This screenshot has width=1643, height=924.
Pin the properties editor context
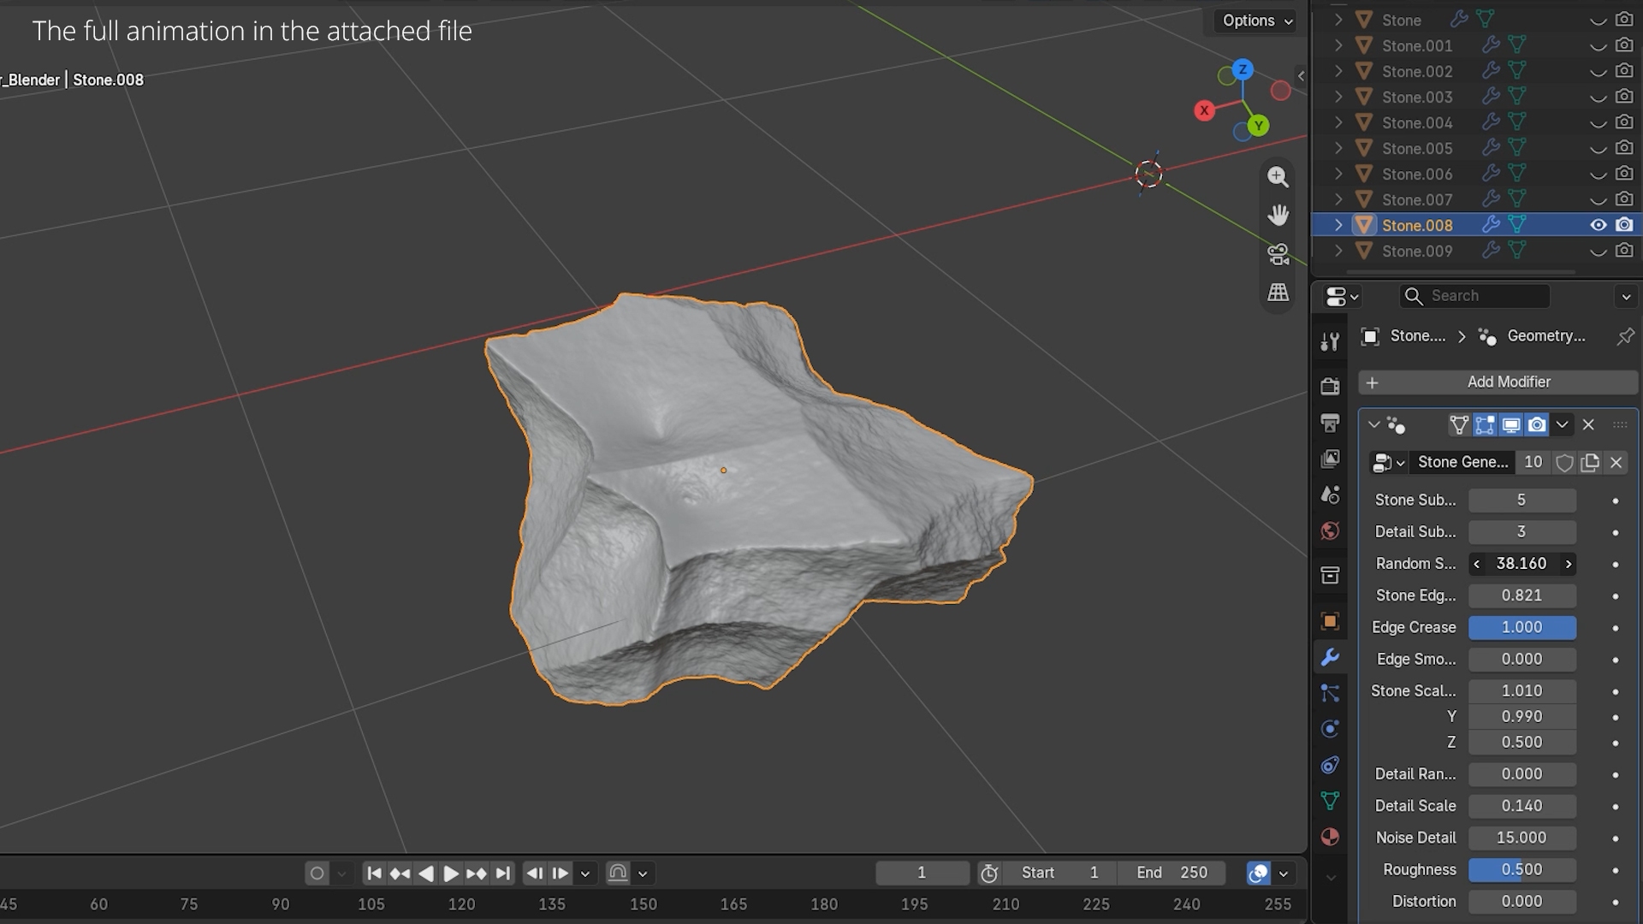click(x=1625, y=336)
